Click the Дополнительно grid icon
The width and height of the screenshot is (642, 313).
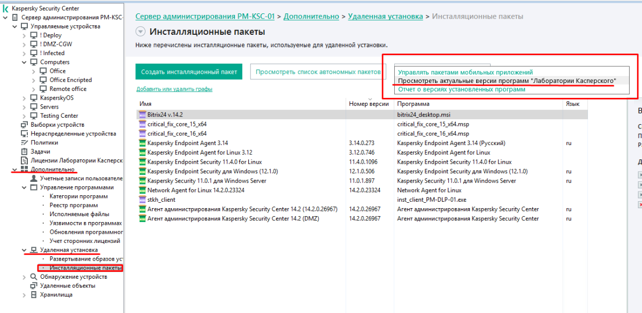[25, 169]
